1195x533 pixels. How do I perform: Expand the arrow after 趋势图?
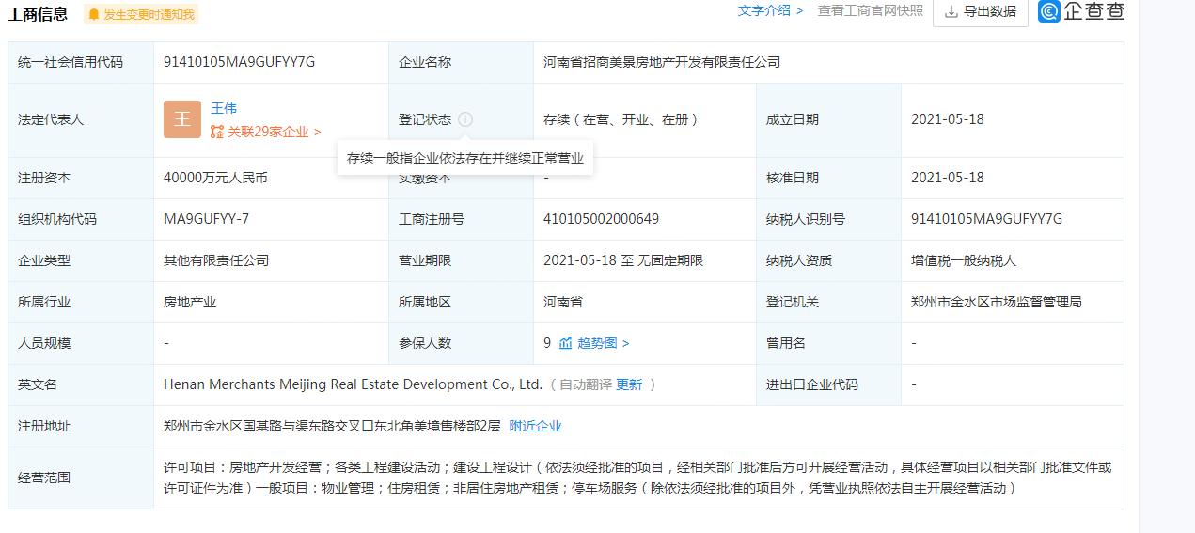(x=626, y=343)
